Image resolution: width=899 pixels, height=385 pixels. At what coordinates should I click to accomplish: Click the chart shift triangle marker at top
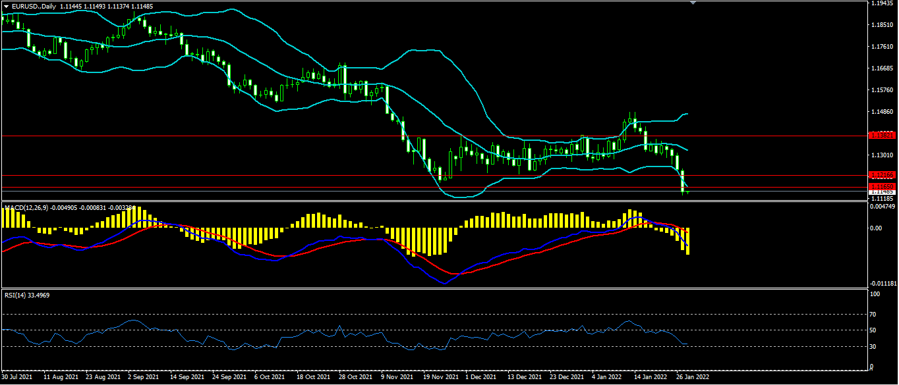coord(692,3)
